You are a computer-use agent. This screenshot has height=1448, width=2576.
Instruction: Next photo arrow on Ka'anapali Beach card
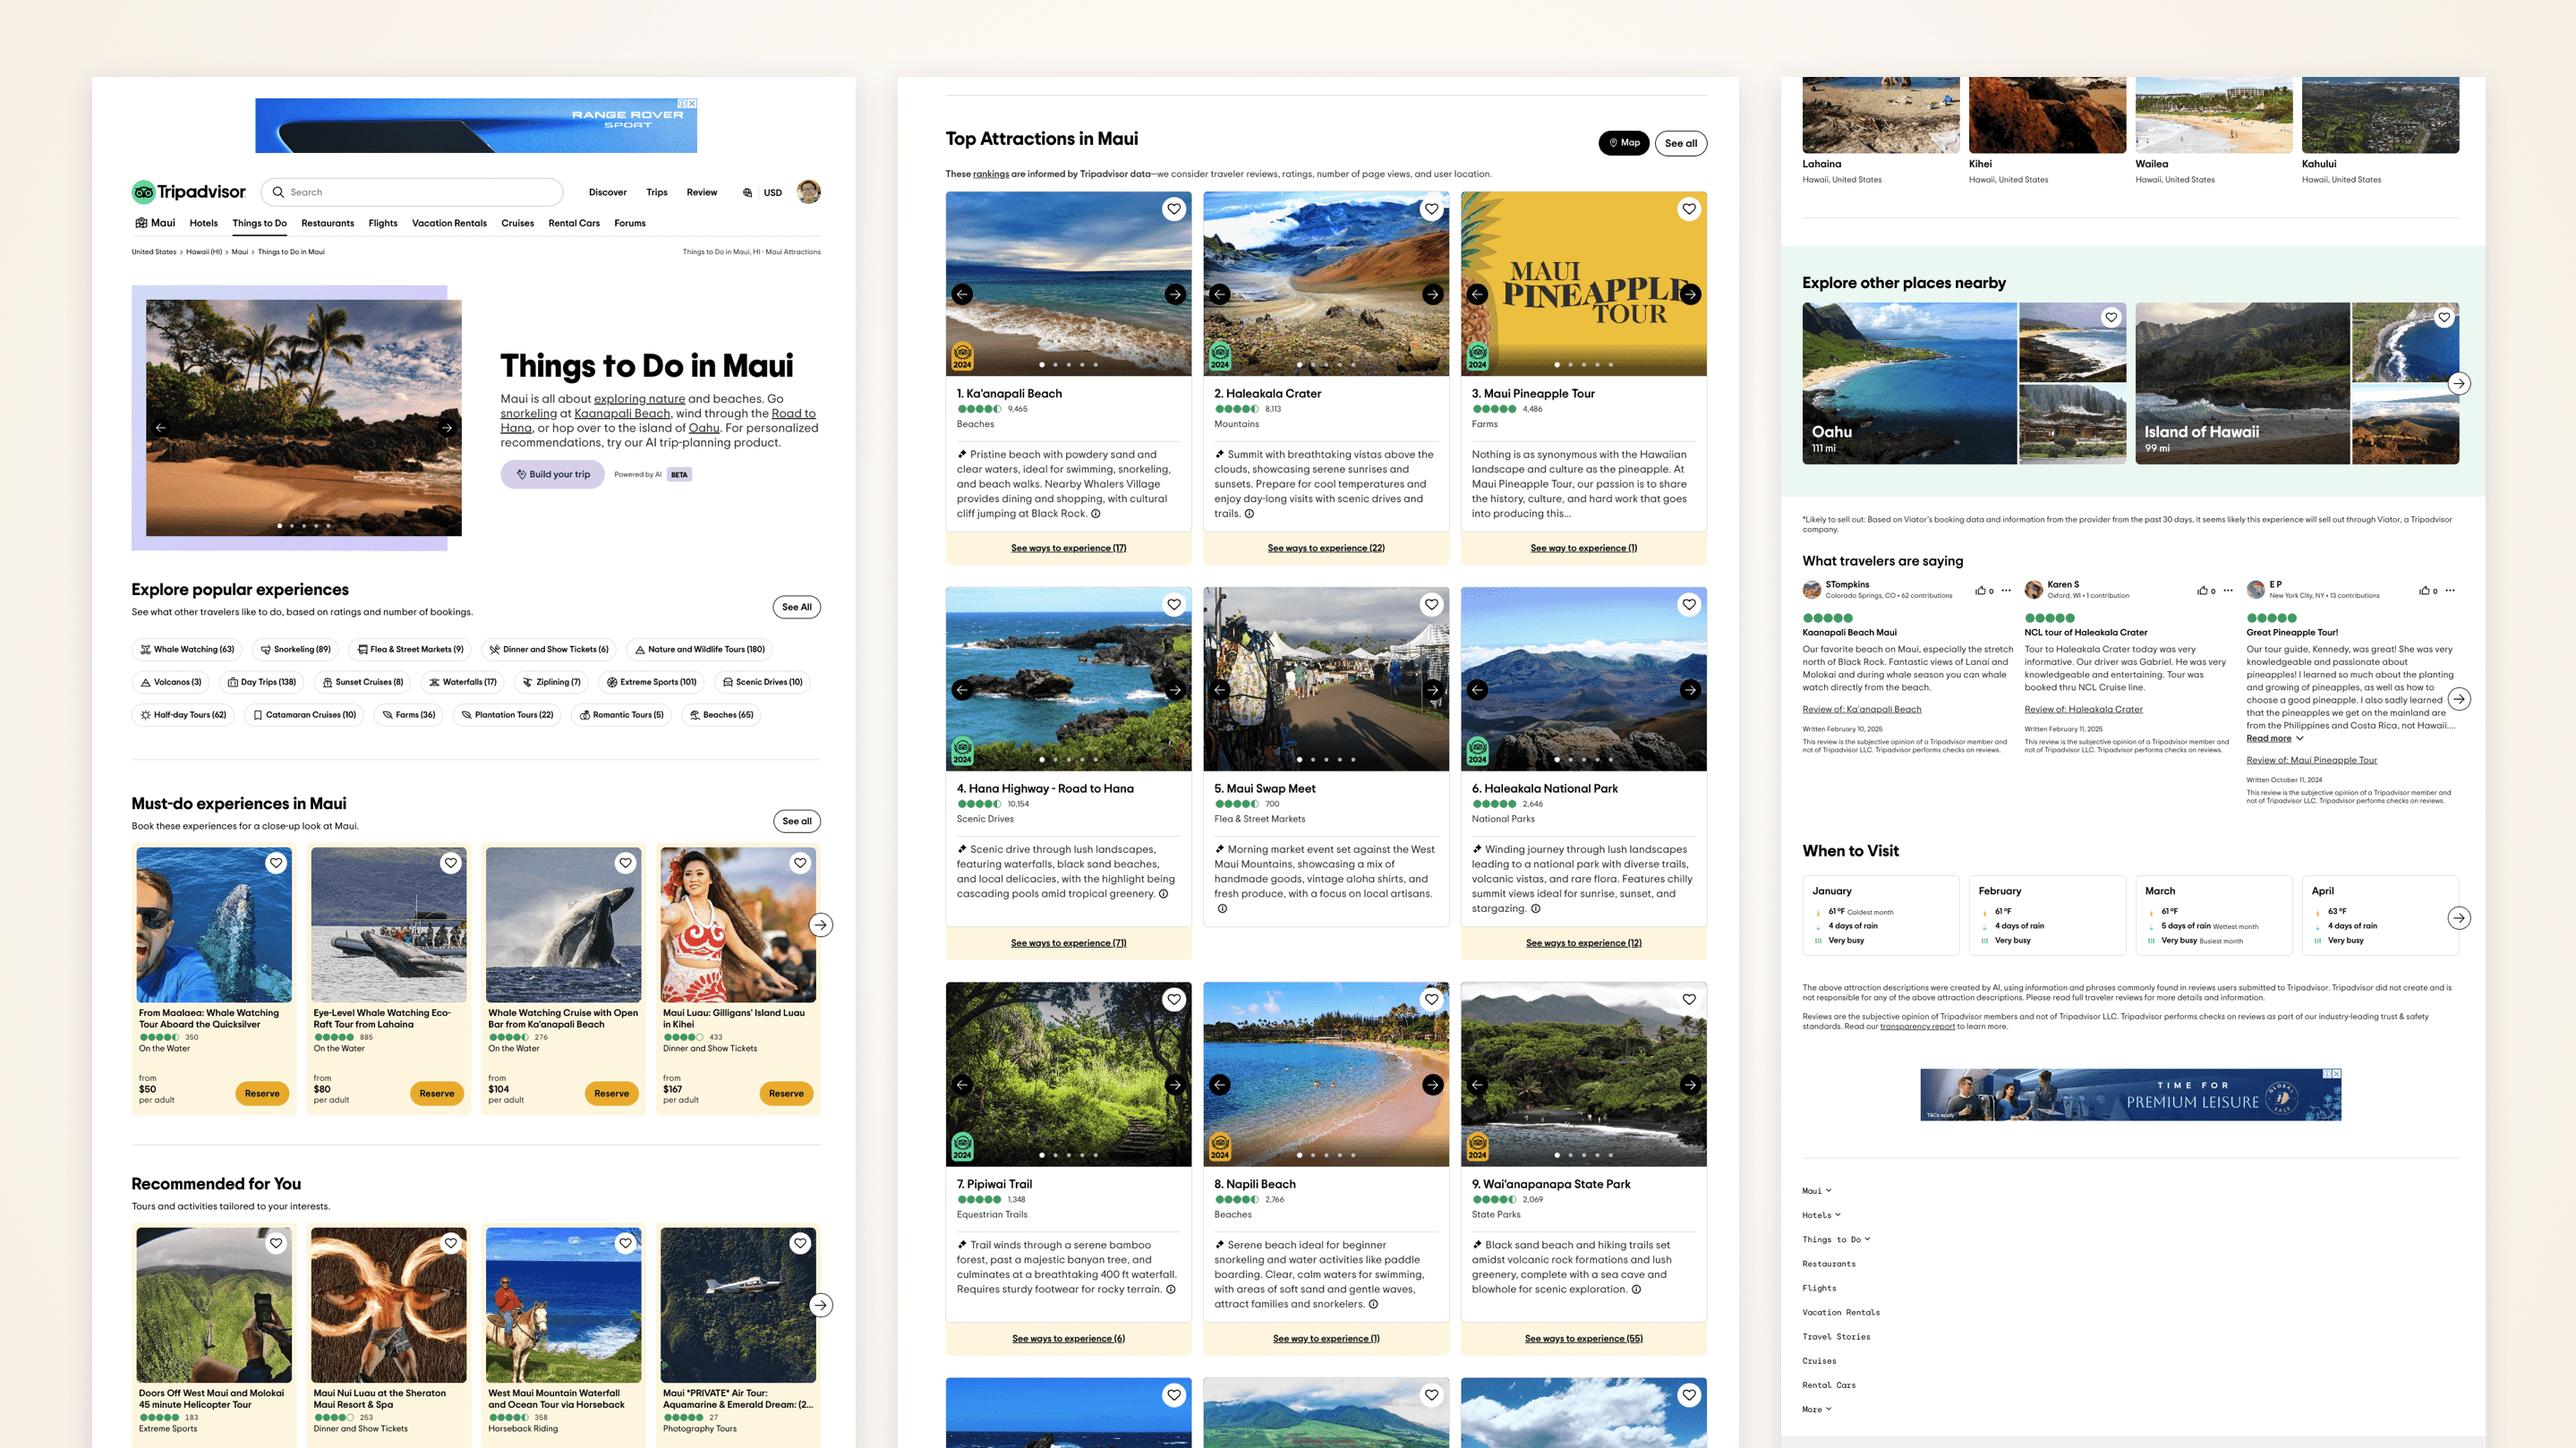pyautogui.click(x=1175, y=294)
